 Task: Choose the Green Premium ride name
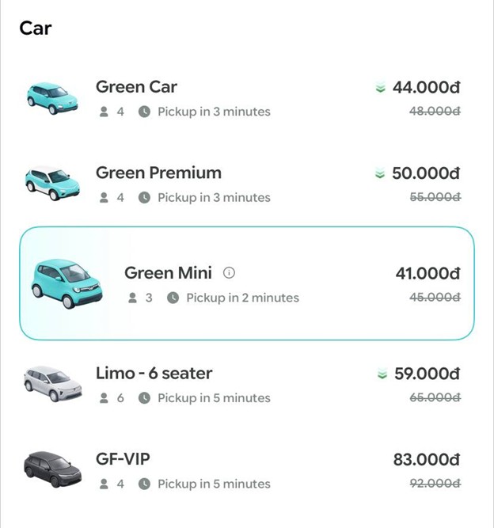click(x=158, y=173)
